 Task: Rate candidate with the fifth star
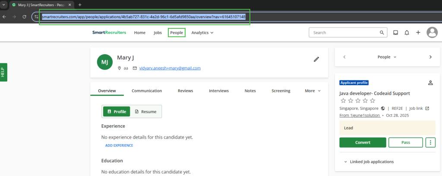(x=373, y=101)
